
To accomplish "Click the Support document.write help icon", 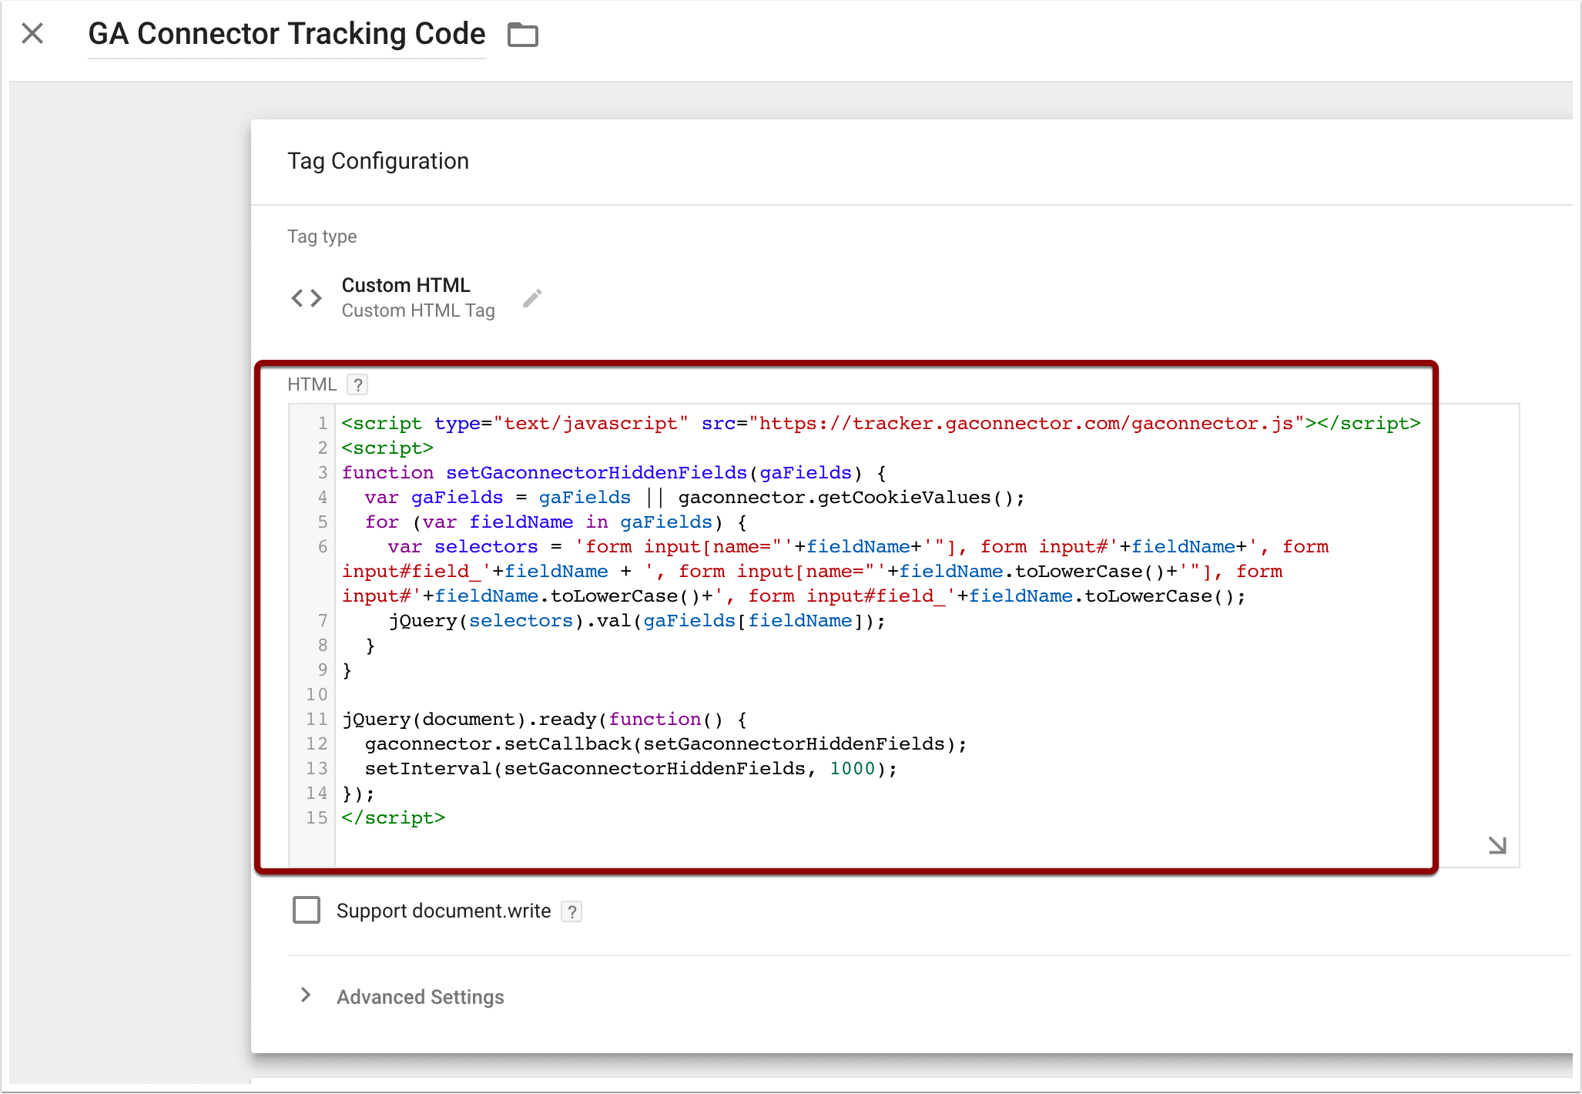I will click(x=571, y=911).
